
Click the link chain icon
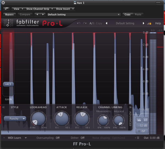(x=7, y=9)
